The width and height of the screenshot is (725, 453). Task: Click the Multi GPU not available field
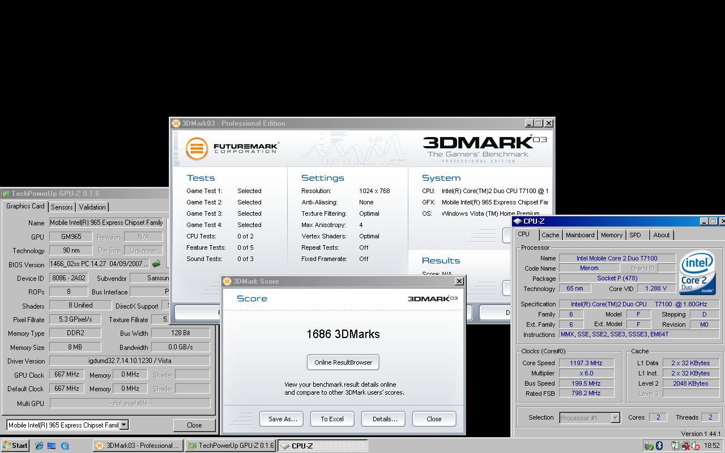tap(130, 403)
